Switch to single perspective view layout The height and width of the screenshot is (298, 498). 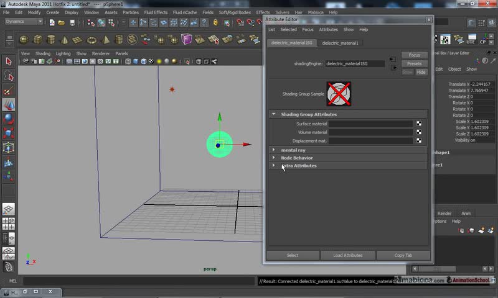9,209
